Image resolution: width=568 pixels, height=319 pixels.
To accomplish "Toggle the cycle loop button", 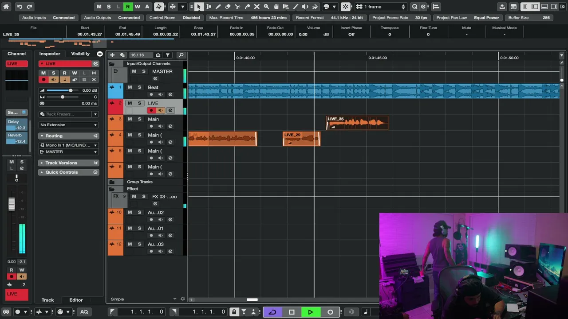I will (272, 312).
